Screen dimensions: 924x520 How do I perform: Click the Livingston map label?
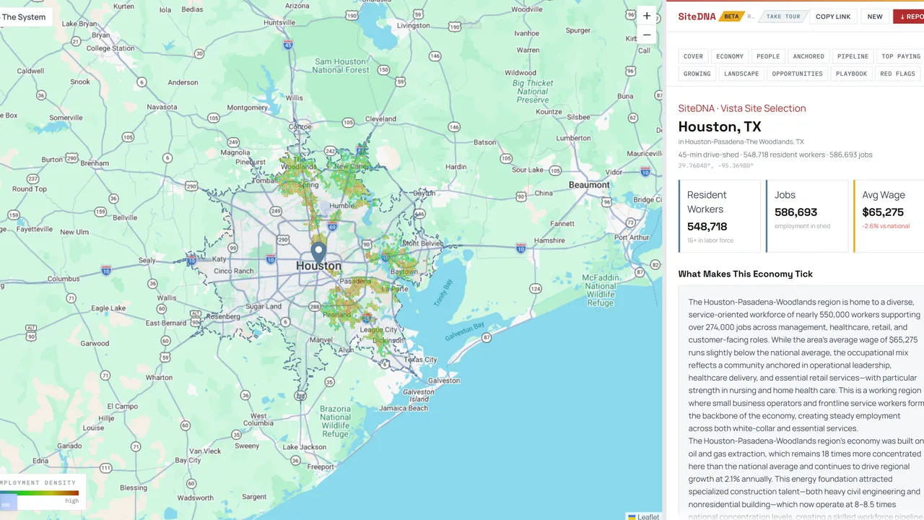(414, 25)
